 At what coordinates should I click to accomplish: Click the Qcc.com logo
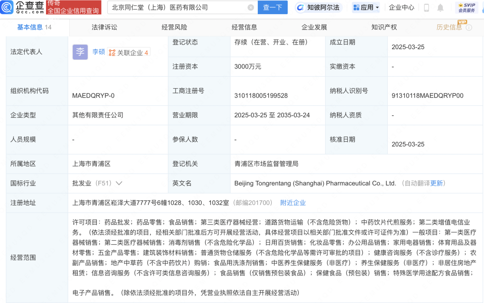tap(23, 7)
